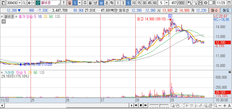Toggle the checkbox beside date field

[211, 3]
